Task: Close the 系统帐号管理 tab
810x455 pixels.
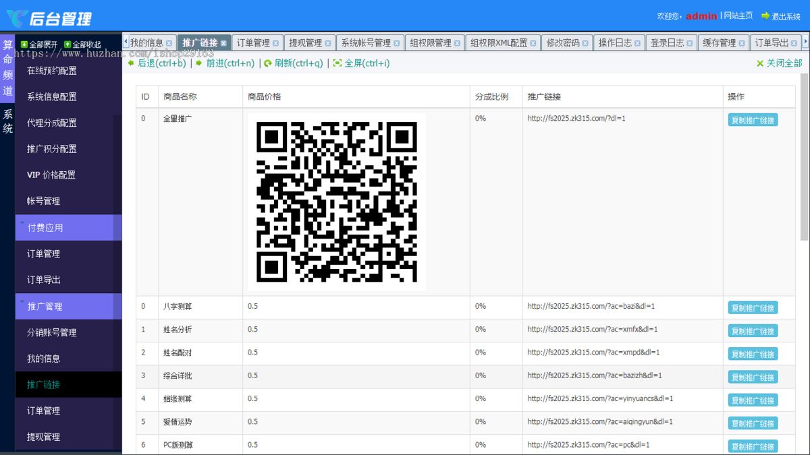Action: pos(397,43)
